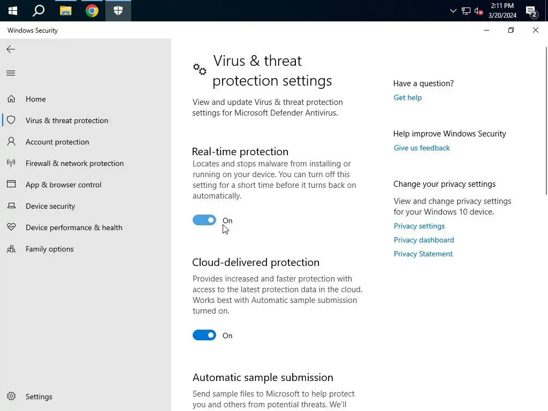Image resolution: width=548 pixels, height=411 pixels.
Task: Select Family options menu item
Action: (x=50, y=249)
